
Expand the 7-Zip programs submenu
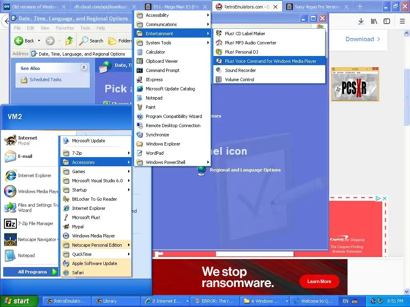[x=96, y=153]
